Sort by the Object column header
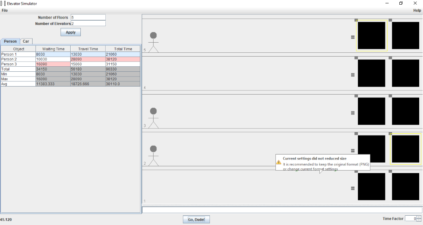Screen dimensions: 423x225 18,49
